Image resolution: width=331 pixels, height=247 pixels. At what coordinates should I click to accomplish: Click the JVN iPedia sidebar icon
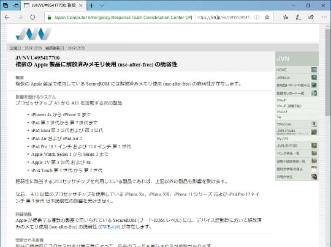(x=314, y=132)
